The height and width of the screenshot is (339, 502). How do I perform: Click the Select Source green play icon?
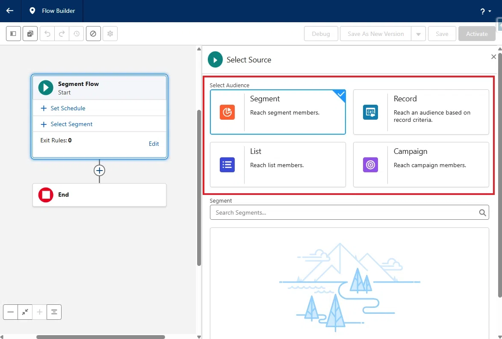click(215, 59)
